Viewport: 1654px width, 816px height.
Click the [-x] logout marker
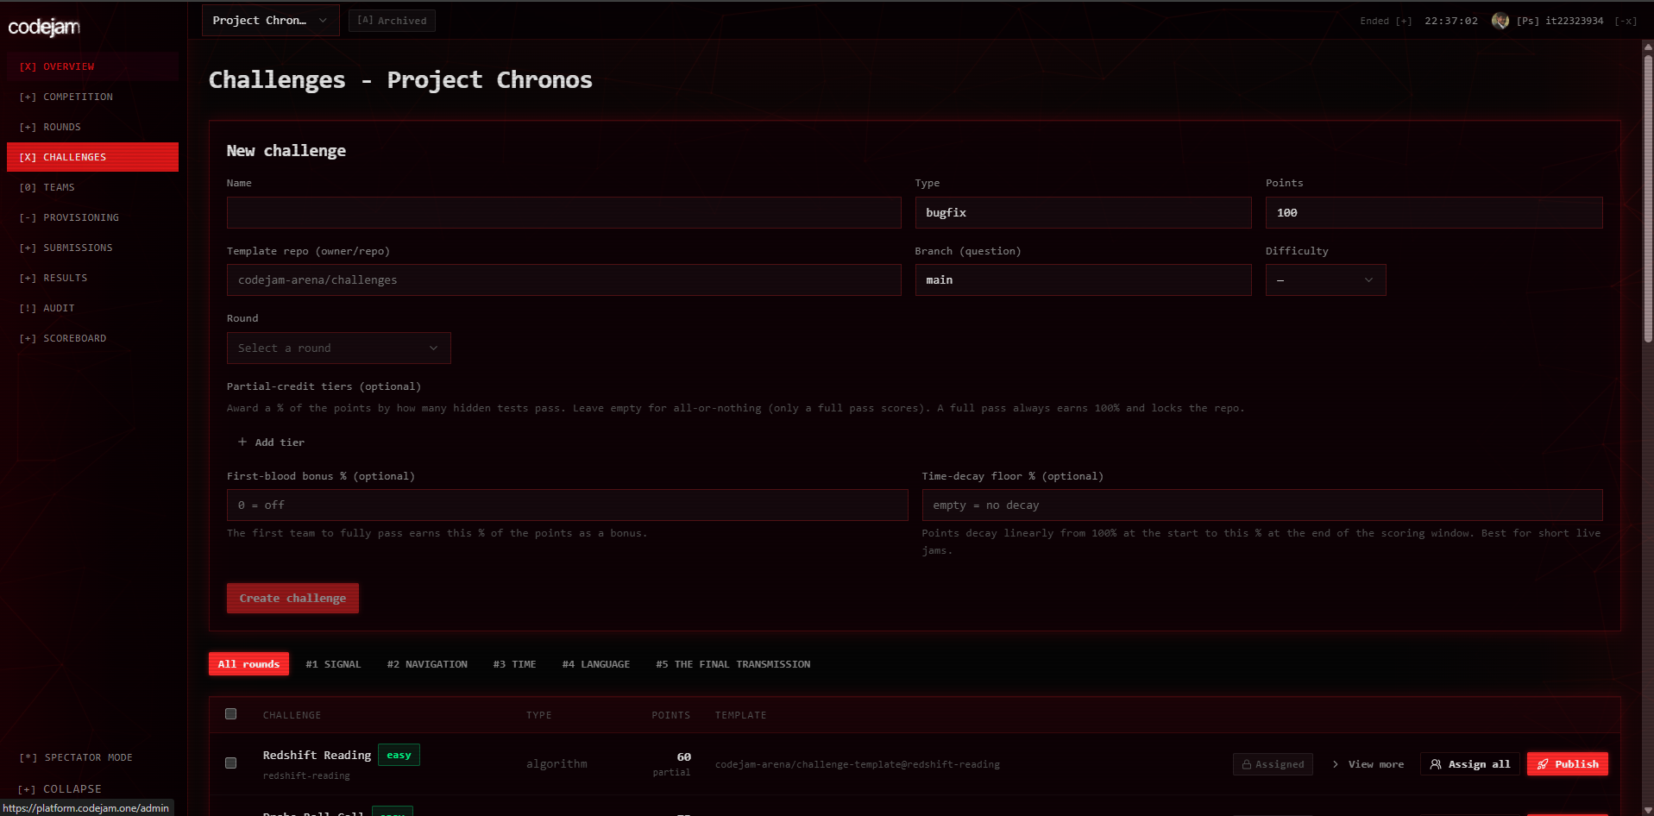click(1626, 21)
